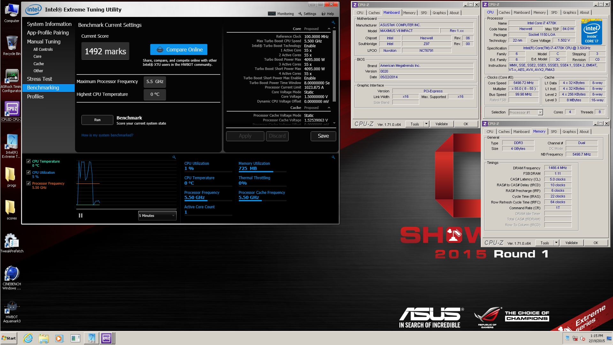Click OK in Memory CPU-Z window
Viewport: 613px width, 345px height.
[x=596, y=243]
